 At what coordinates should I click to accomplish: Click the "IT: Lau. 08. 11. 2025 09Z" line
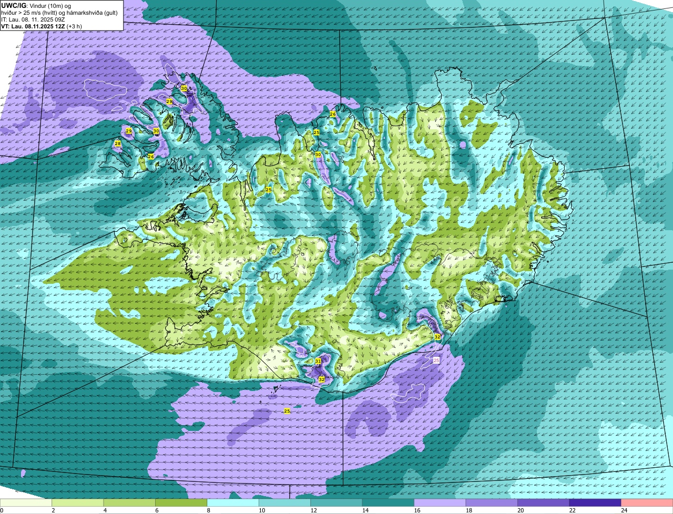[x=33, y=19]
